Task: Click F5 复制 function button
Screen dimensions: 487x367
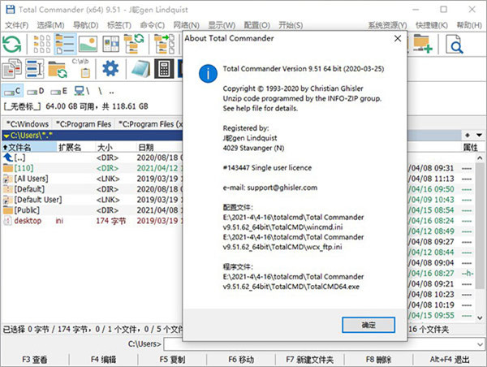Action: [x=172, y=360]
